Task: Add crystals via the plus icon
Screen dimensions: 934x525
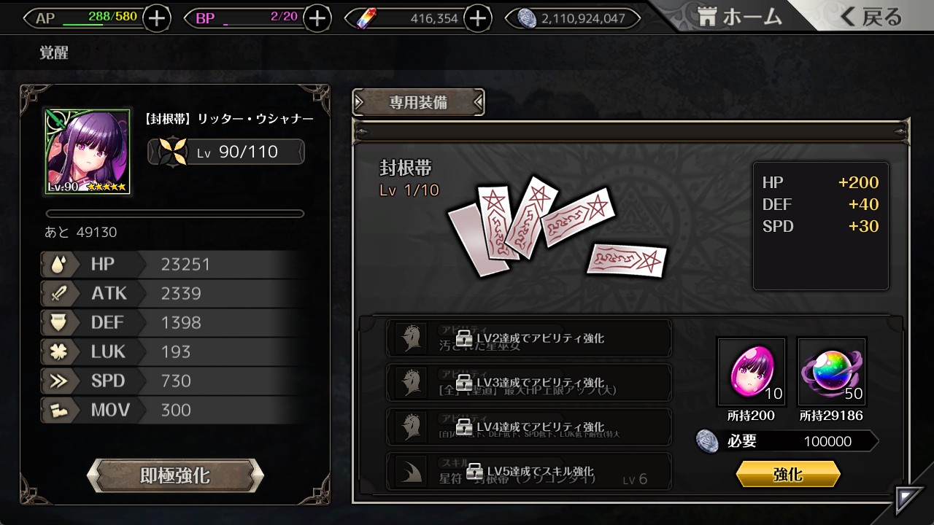Action: [477, 18]
